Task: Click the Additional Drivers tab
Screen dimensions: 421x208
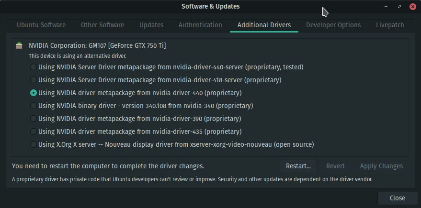Action: 264,25
